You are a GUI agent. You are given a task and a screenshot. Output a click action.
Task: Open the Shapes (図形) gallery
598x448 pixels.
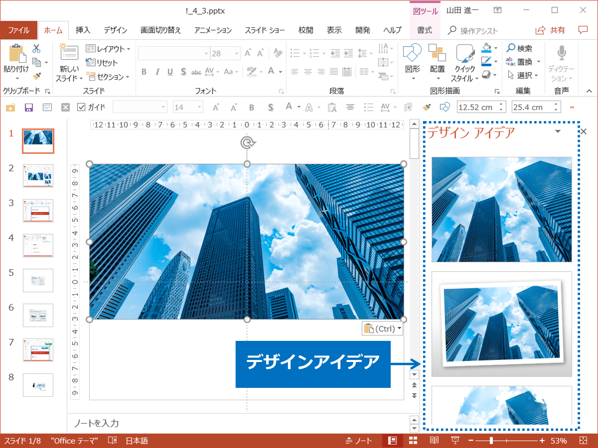click(412, 62)
